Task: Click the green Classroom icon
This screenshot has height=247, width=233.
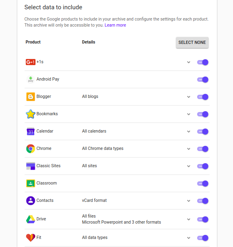Action: click(31, 183)
